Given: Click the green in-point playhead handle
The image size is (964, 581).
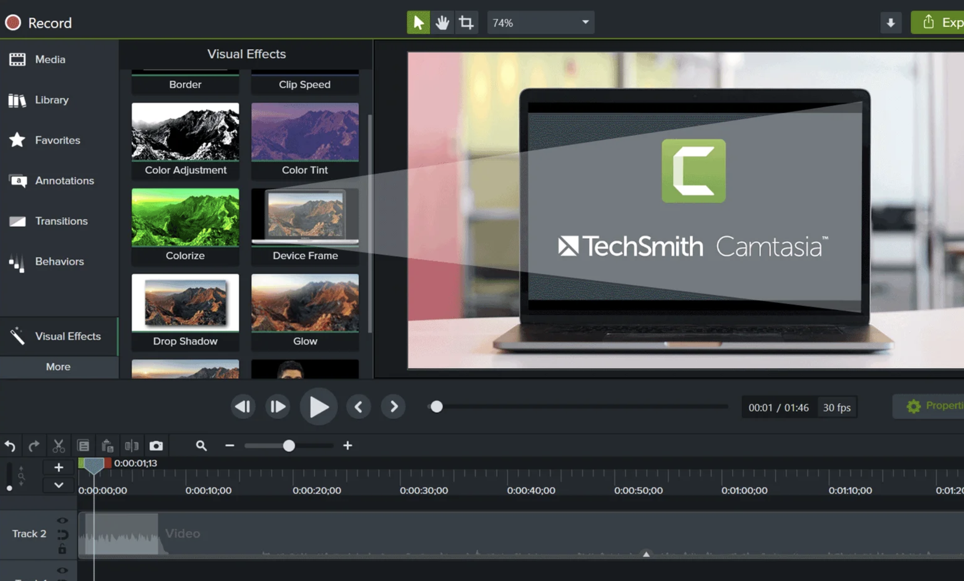Looking at the screenshot, I should pyautogui.click(x=81, y=463).
